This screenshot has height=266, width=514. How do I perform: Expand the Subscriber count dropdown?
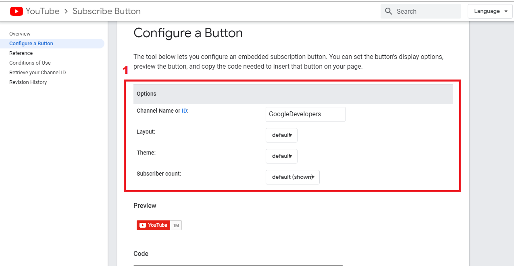pyautogui.click(x=293, y=177)
